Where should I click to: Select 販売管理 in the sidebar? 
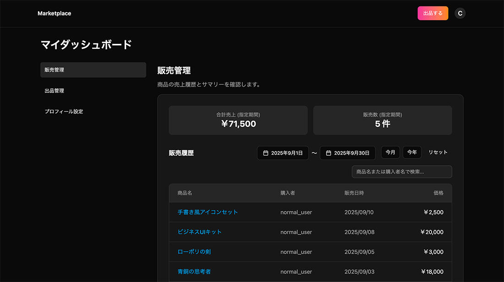[93, 70]
